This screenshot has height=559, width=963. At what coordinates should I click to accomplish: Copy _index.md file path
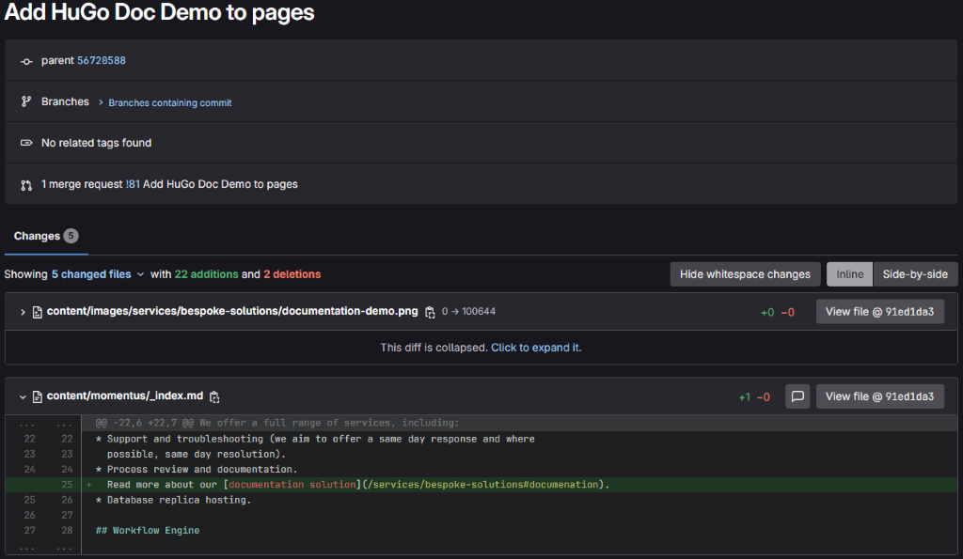[x=214, y=397]
